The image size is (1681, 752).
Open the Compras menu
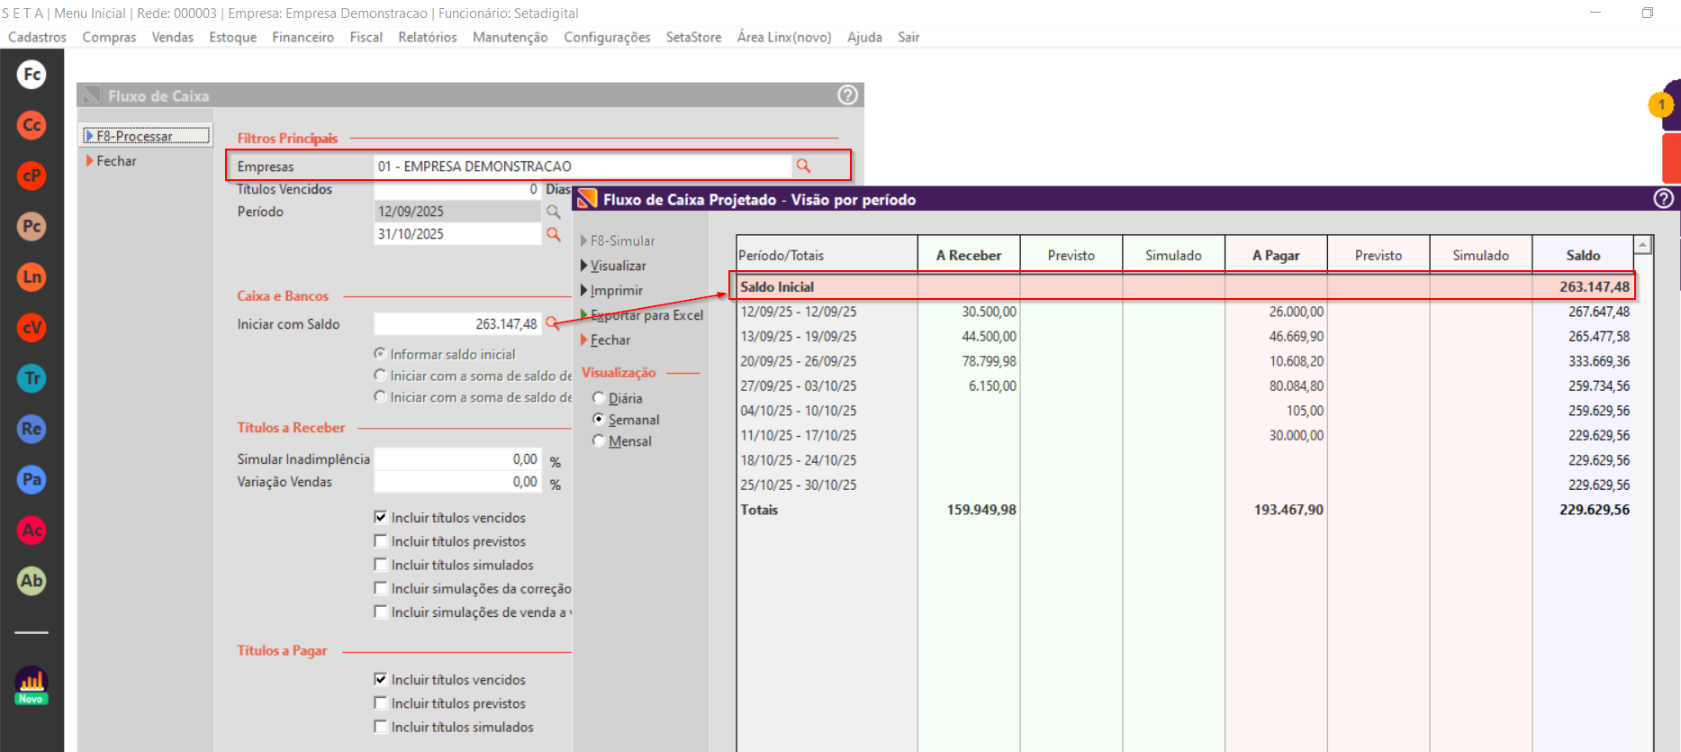click(x=109, y=37)
